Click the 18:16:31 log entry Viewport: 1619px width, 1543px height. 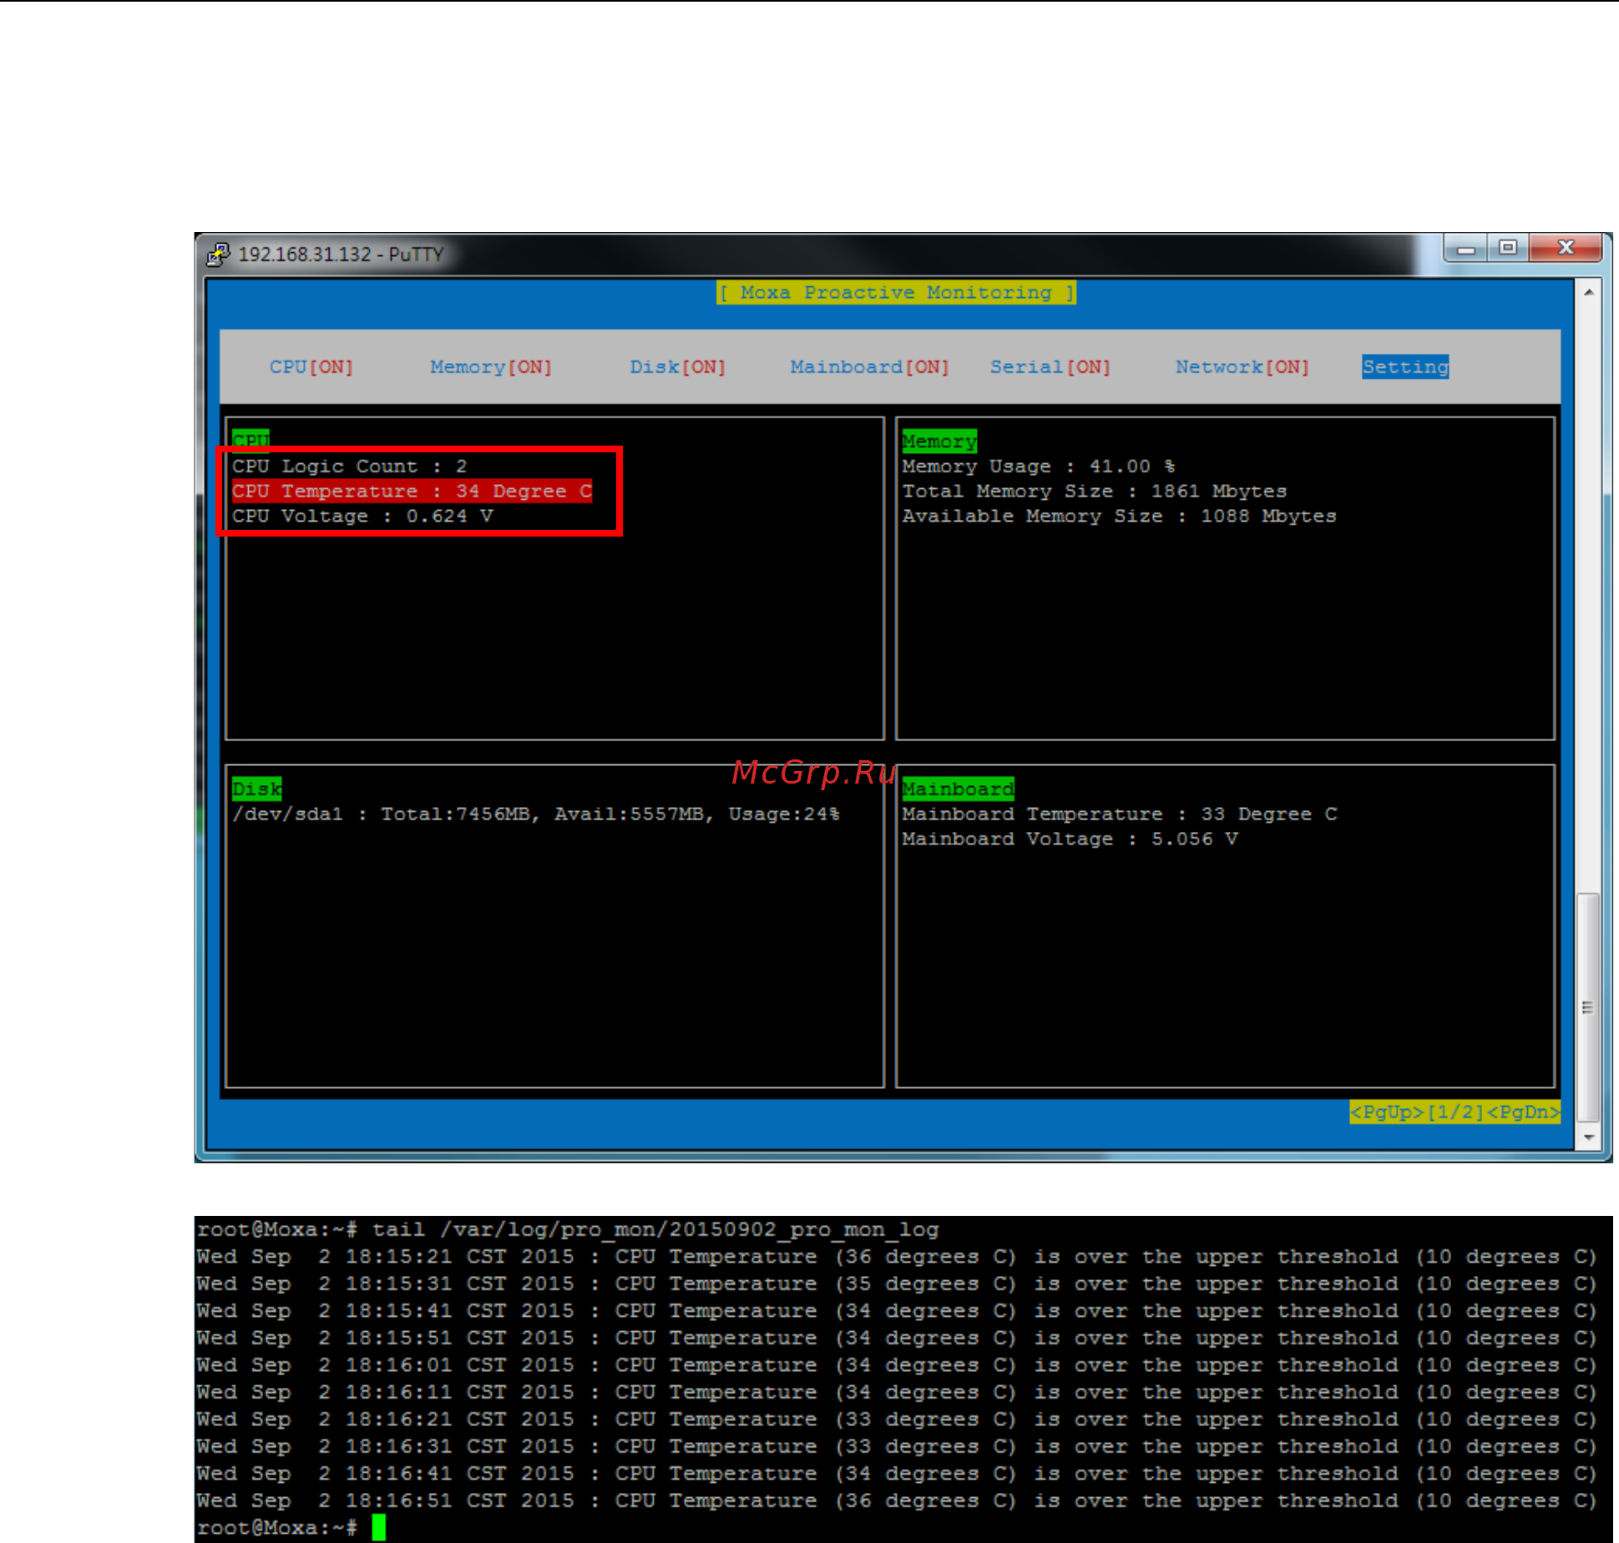(x=897, y=1446)
